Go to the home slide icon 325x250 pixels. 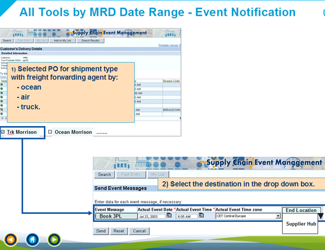click(32, 239)
